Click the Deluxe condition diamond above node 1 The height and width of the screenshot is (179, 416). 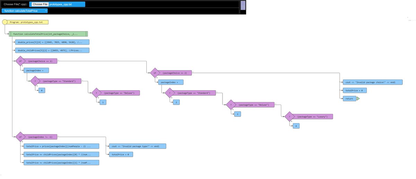96,93
